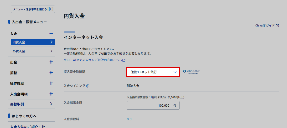Collapse the 入金 section with minus icon
The height and width of the screenshot is (128, 287).
(x=51, y=34)
